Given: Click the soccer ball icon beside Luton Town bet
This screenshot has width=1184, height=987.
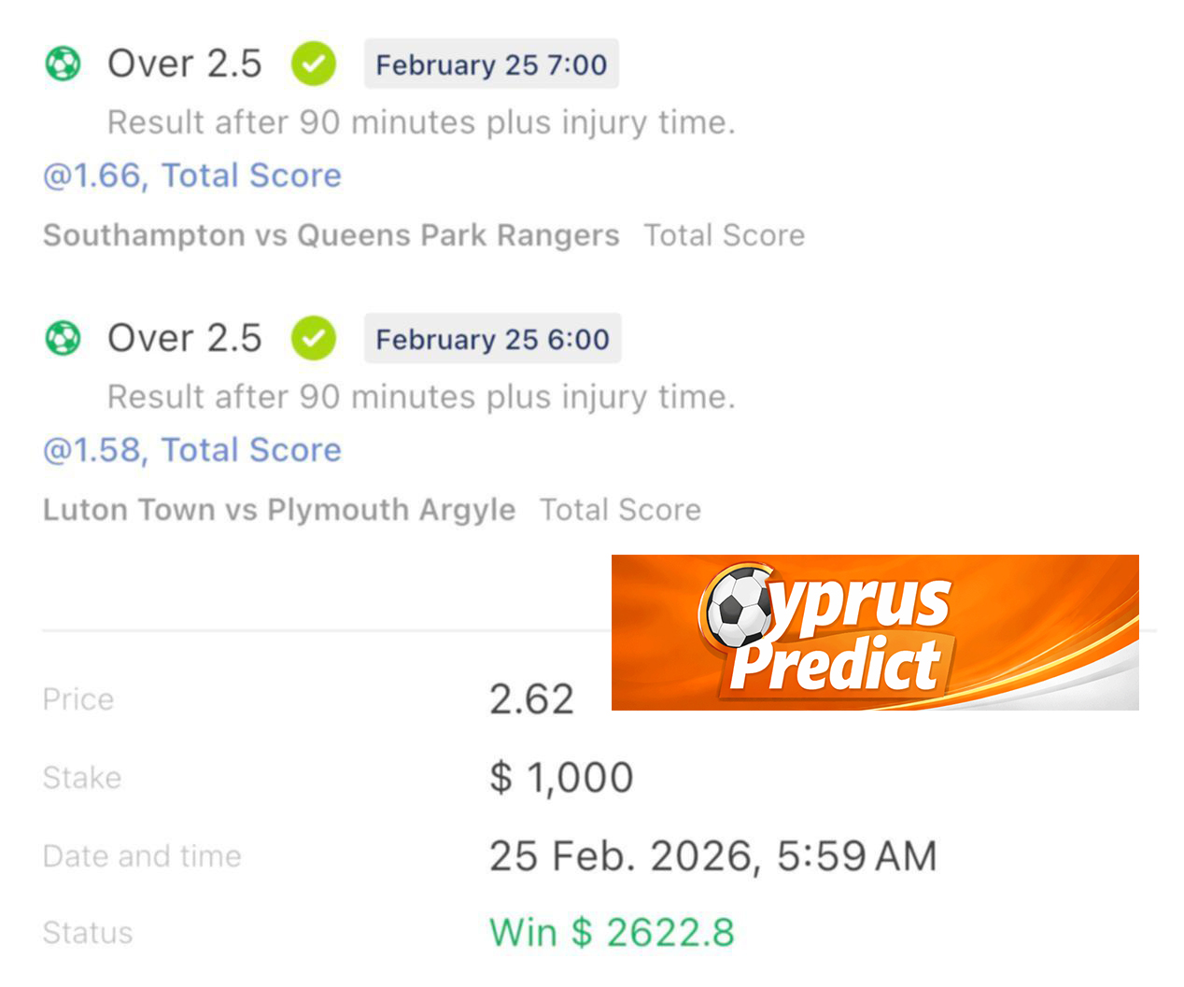Looking at the screenshot, I should point(63,338).
